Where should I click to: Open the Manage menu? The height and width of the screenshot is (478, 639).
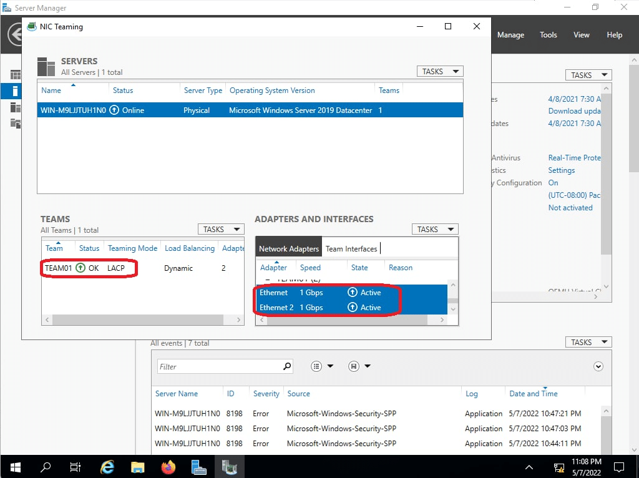point(510,35)
